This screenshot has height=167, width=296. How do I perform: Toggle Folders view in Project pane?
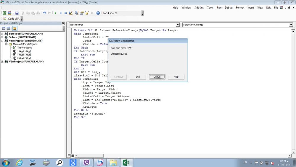pyautogui.click(x=15, y=28)
